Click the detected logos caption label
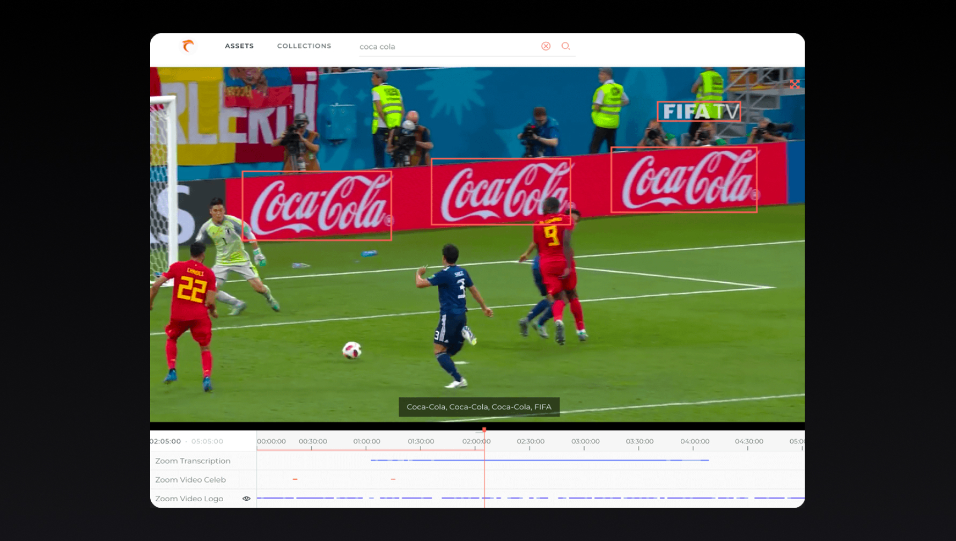 click(479, 407)
